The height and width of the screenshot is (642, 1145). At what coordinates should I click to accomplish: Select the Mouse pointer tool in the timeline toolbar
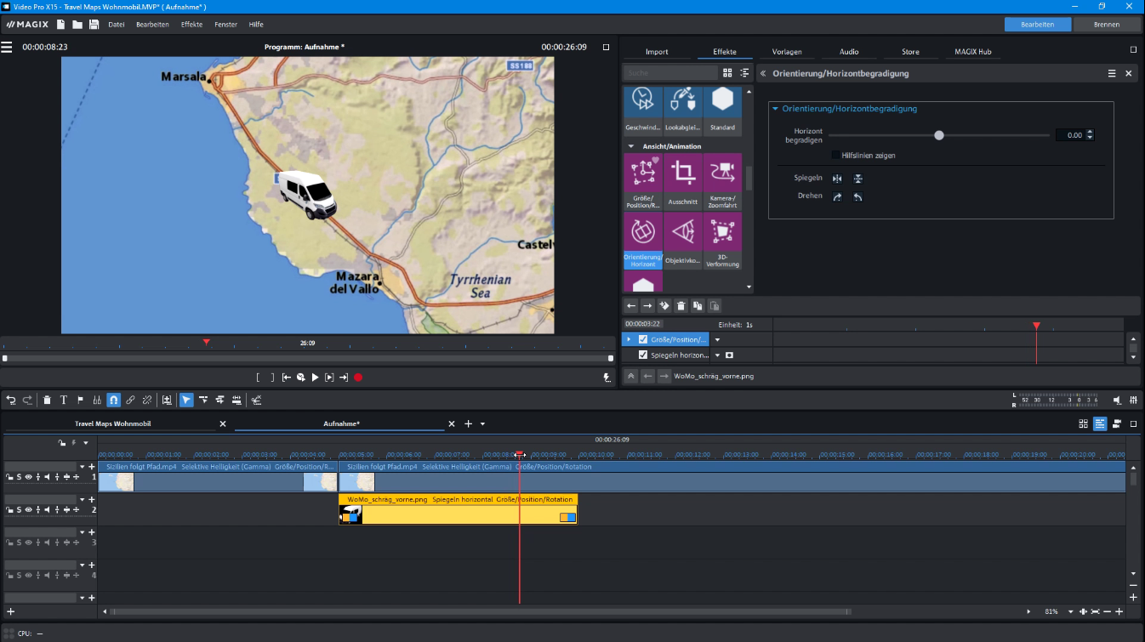(186, 400)
